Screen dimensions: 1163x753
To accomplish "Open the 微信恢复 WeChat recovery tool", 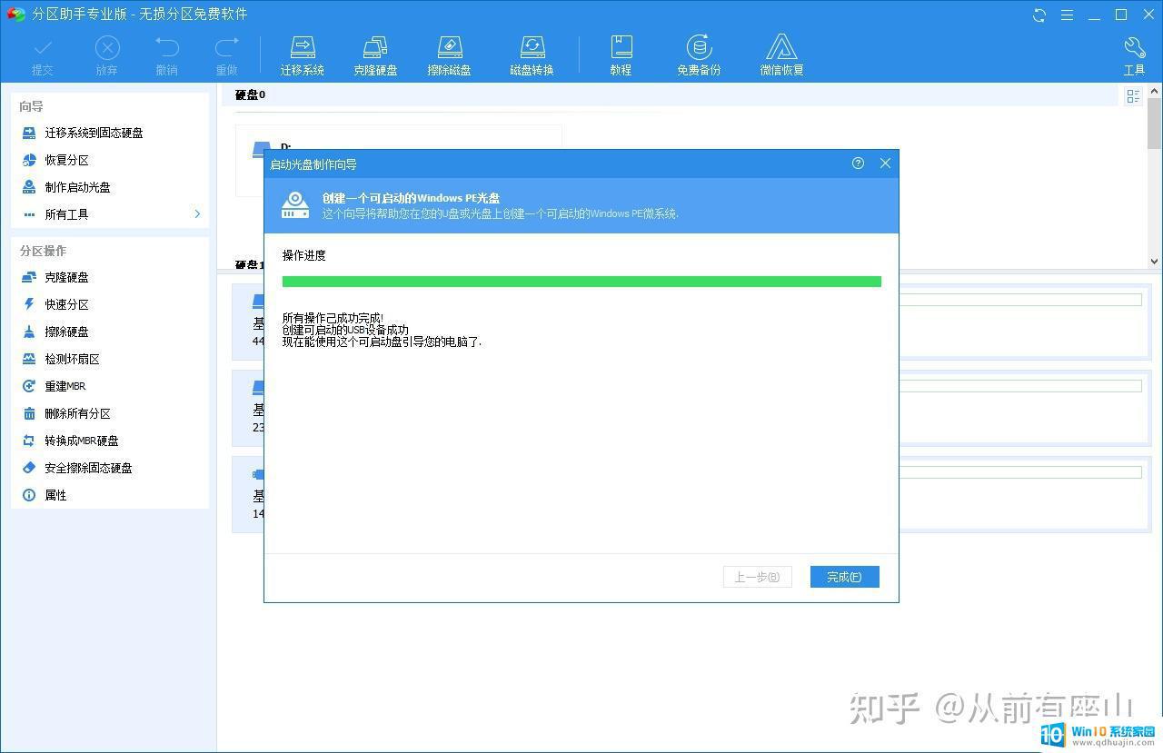I will [x=781, y=55].
